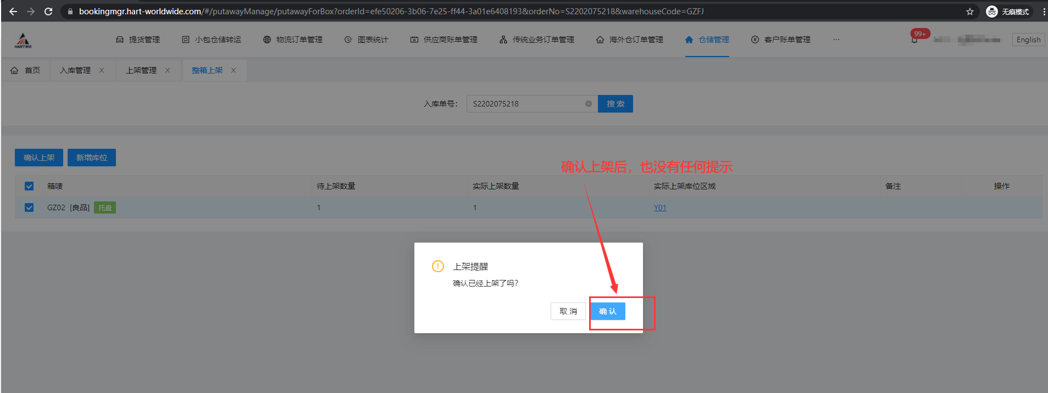Toggle the select-all checkbox in table header
Image resolution: width=1048 pixels, height=393 pixels.
click(x=29, y=186)
